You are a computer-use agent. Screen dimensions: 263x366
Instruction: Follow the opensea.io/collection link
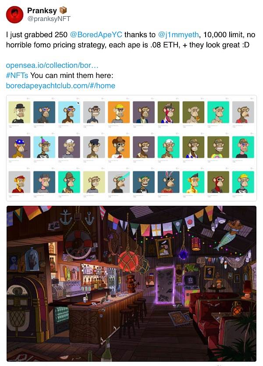click(x=52, y=65)
